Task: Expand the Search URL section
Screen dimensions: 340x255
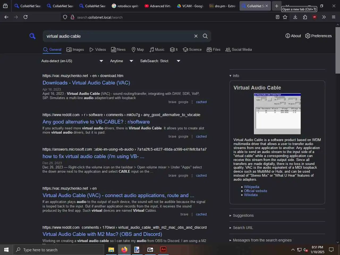Action: click(241, 228)
